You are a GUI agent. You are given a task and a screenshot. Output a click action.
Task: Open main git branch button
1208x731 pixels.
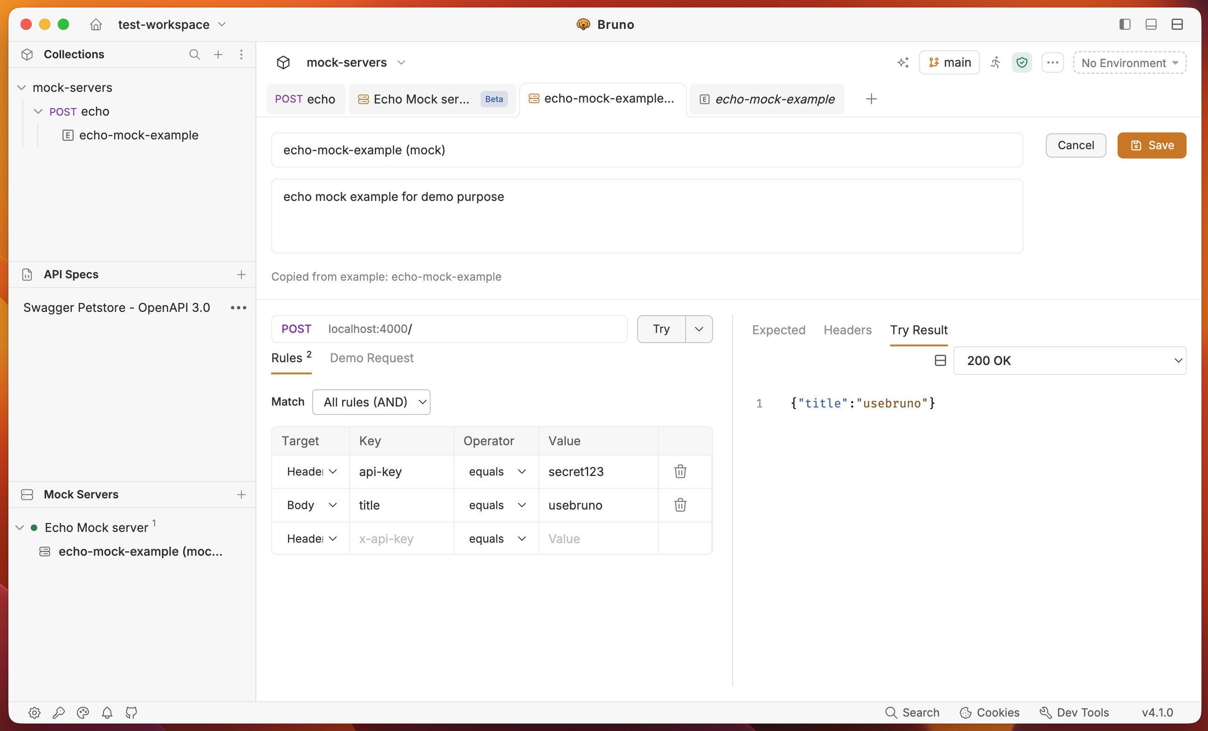949,63
